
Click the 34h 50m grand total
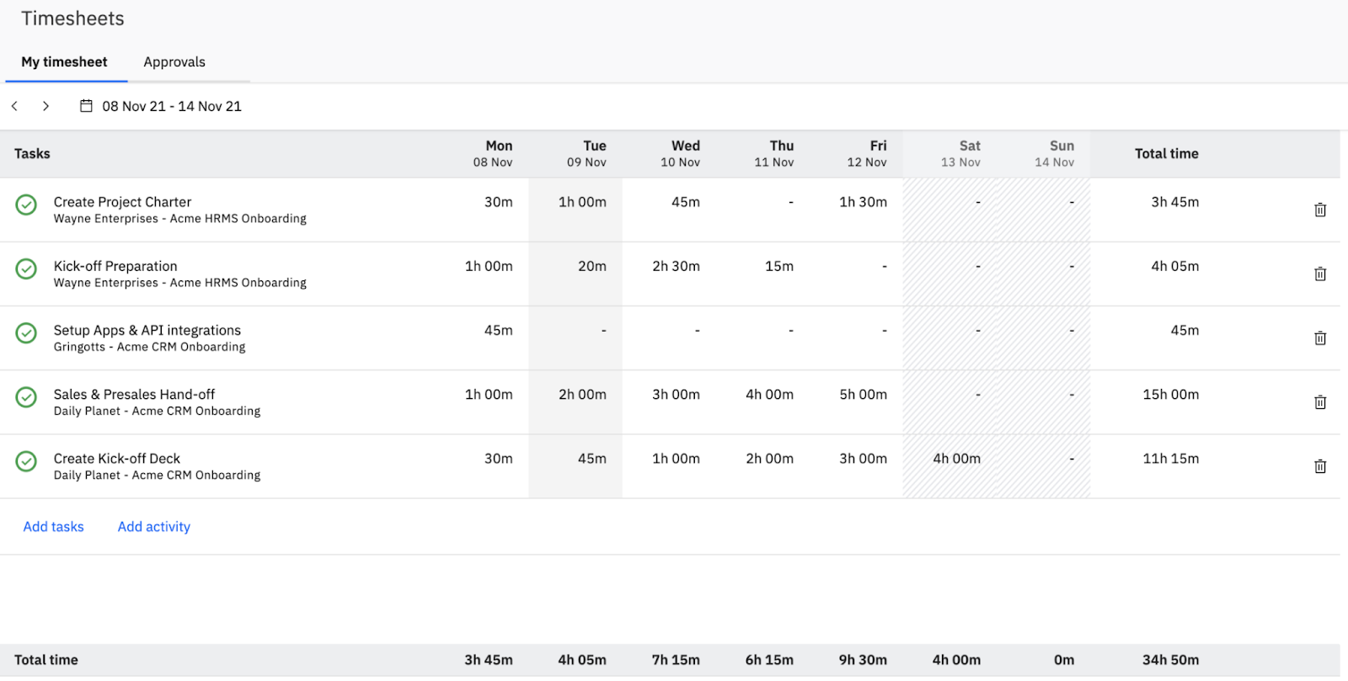point(1170,660)
